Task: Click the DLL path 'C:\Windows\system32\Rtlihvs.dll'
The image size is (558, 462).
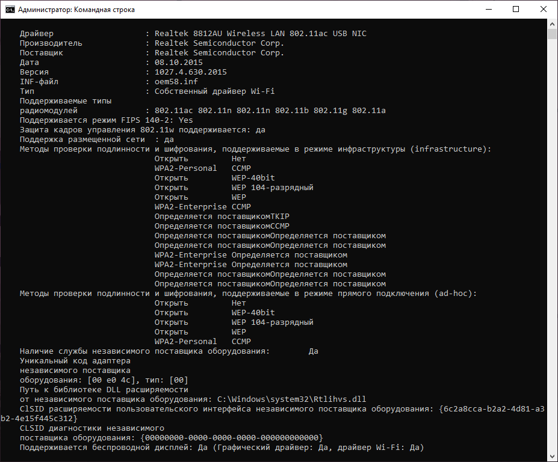Action: (x=292, y=399)
